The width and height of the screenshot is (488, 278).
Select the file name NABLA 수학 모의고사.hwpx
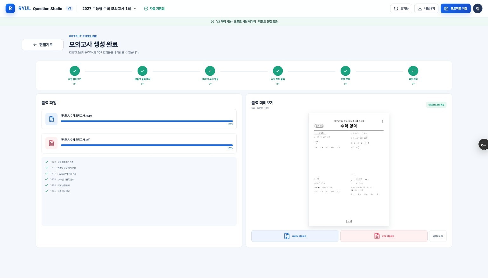point(76,116)
